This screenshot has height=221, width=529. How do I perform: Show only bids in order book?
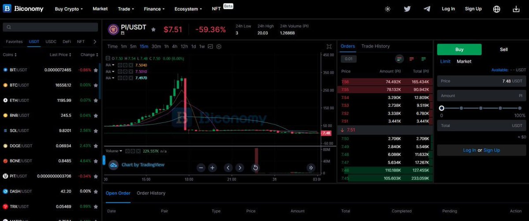click(x=424, y=59)
